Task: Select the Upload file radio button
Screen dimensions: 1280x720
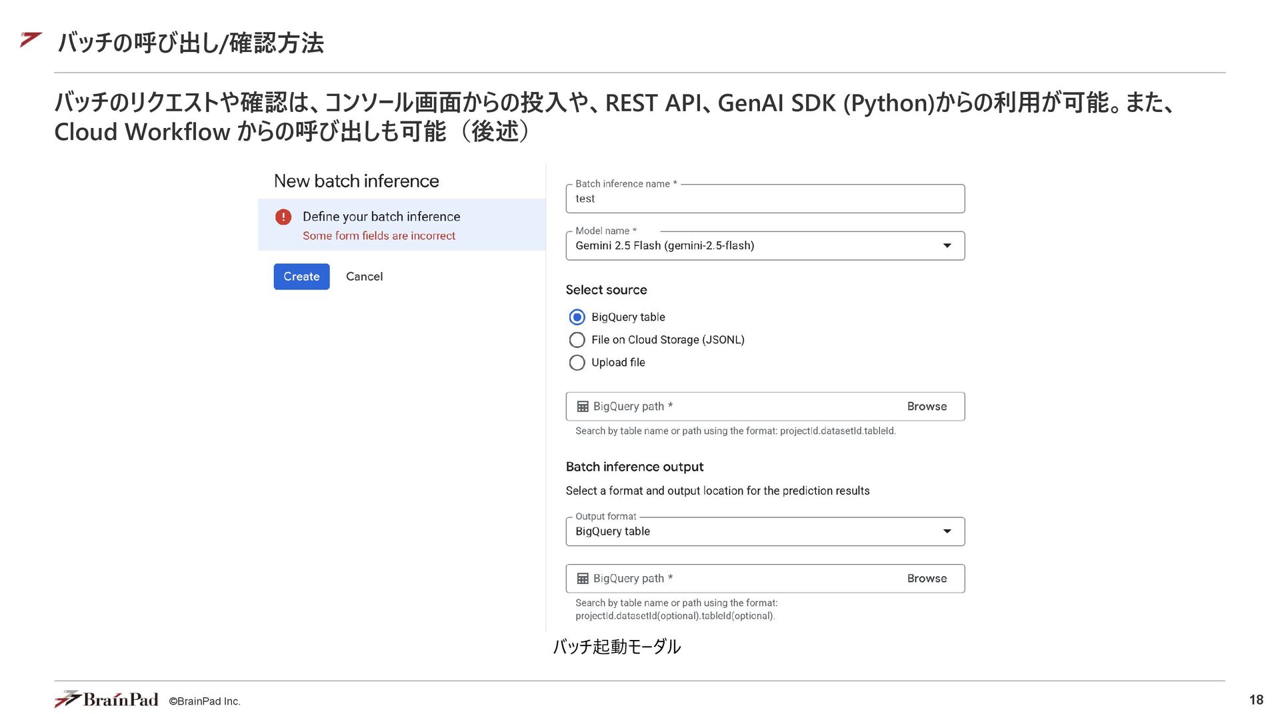Action: tap(577, 363)
